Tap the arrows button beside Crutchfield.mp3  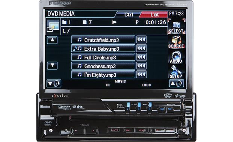[x=141, y=39]
